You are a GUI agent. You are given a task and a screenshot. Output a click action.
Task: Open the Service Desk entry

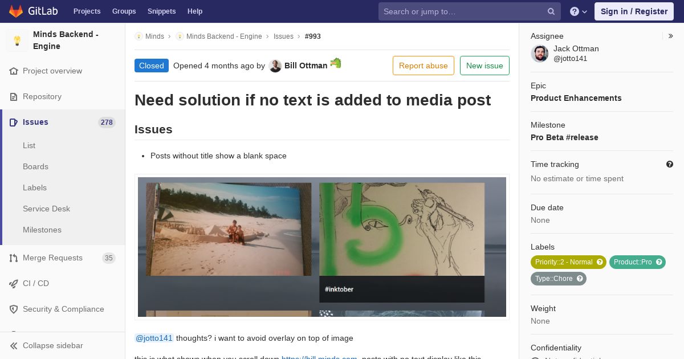point(46,209)
